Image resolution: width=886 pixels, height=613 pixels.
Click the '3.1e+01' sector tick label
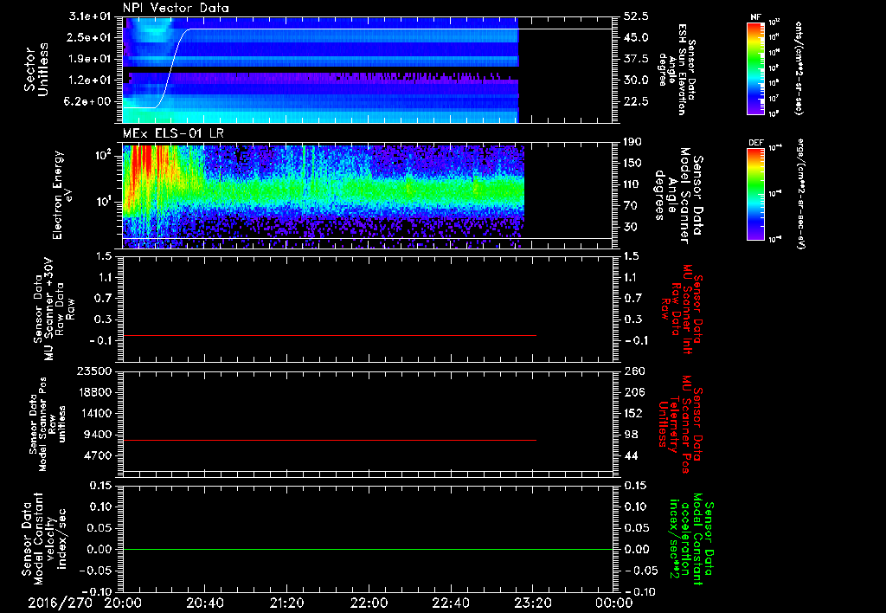[x=89, y=16]
